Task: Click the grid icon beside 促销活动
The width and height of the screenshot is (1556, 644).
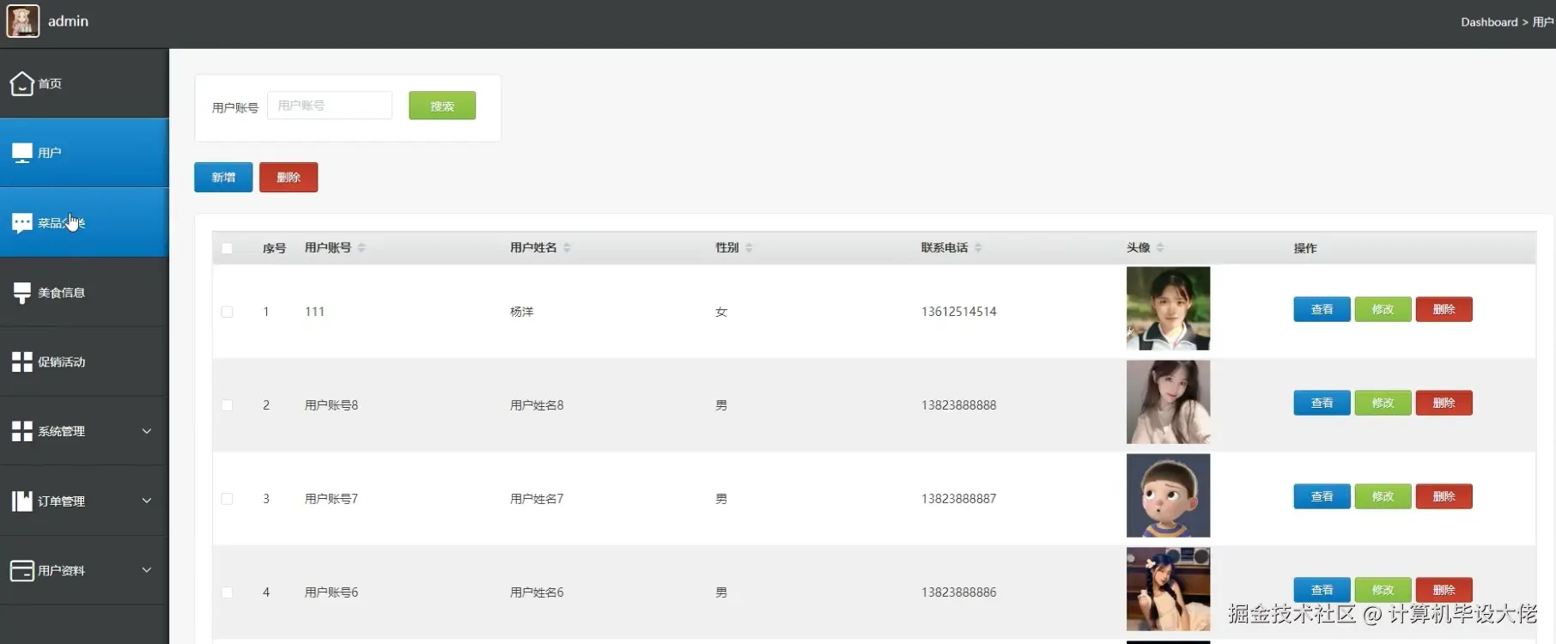Action: click(21, 361)
